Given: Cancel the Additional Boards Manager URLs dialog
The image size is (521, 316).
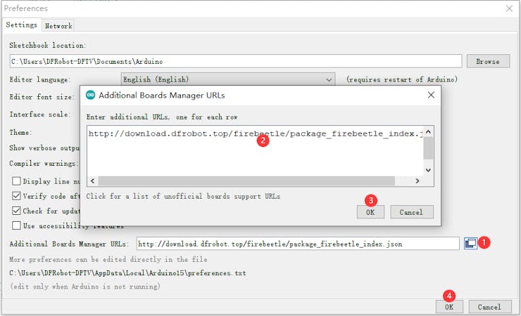Looking at the screenshot, I should [411, 212].
